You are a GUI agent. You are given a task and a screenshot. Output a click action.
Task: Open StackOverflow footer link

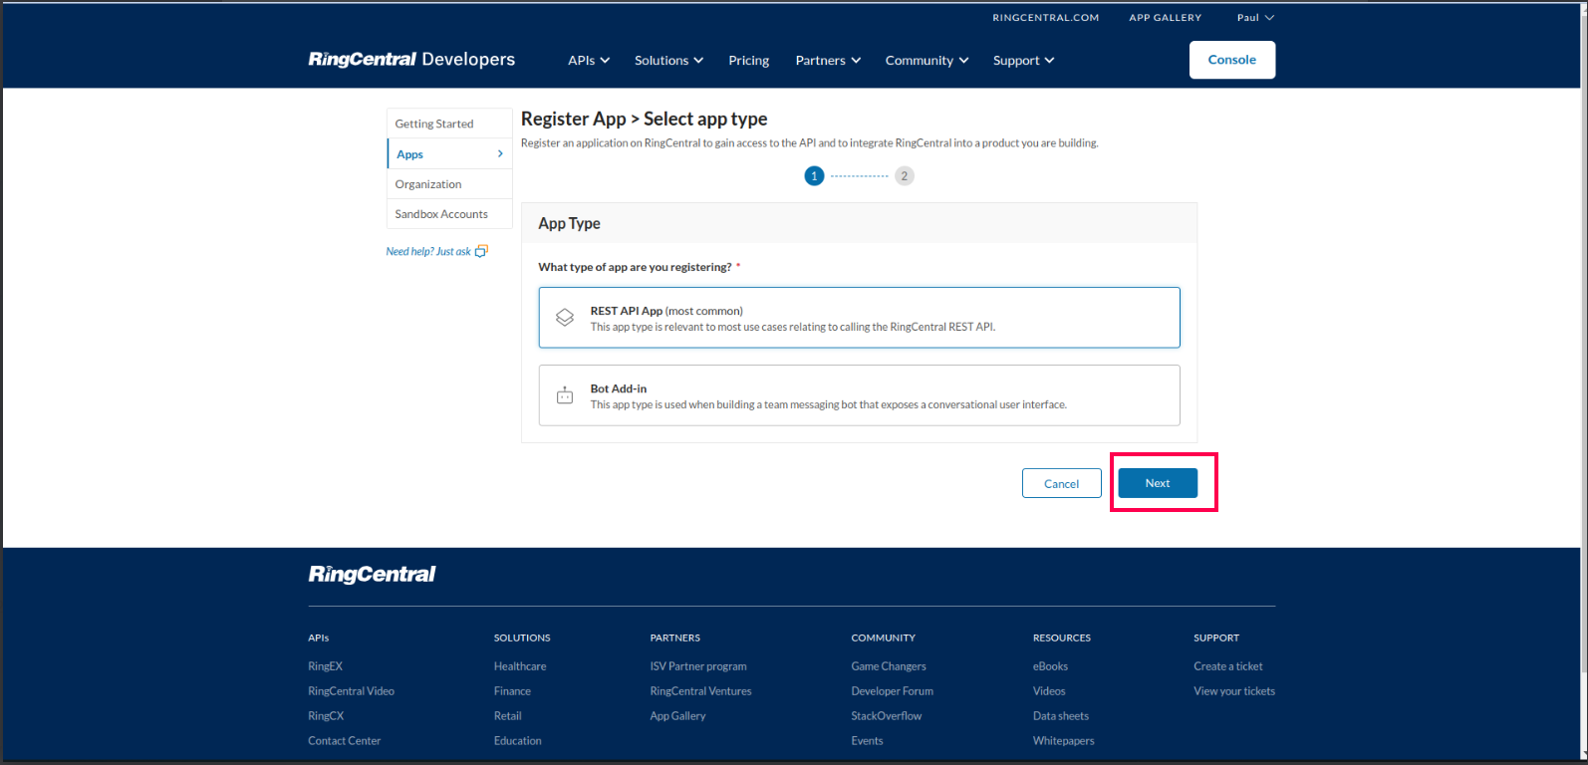pos(887,716)
